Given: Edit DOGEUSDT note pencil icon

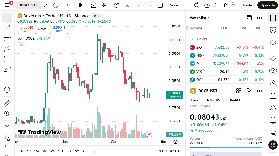Looking at the screenshot, I should tap(249, 91).
